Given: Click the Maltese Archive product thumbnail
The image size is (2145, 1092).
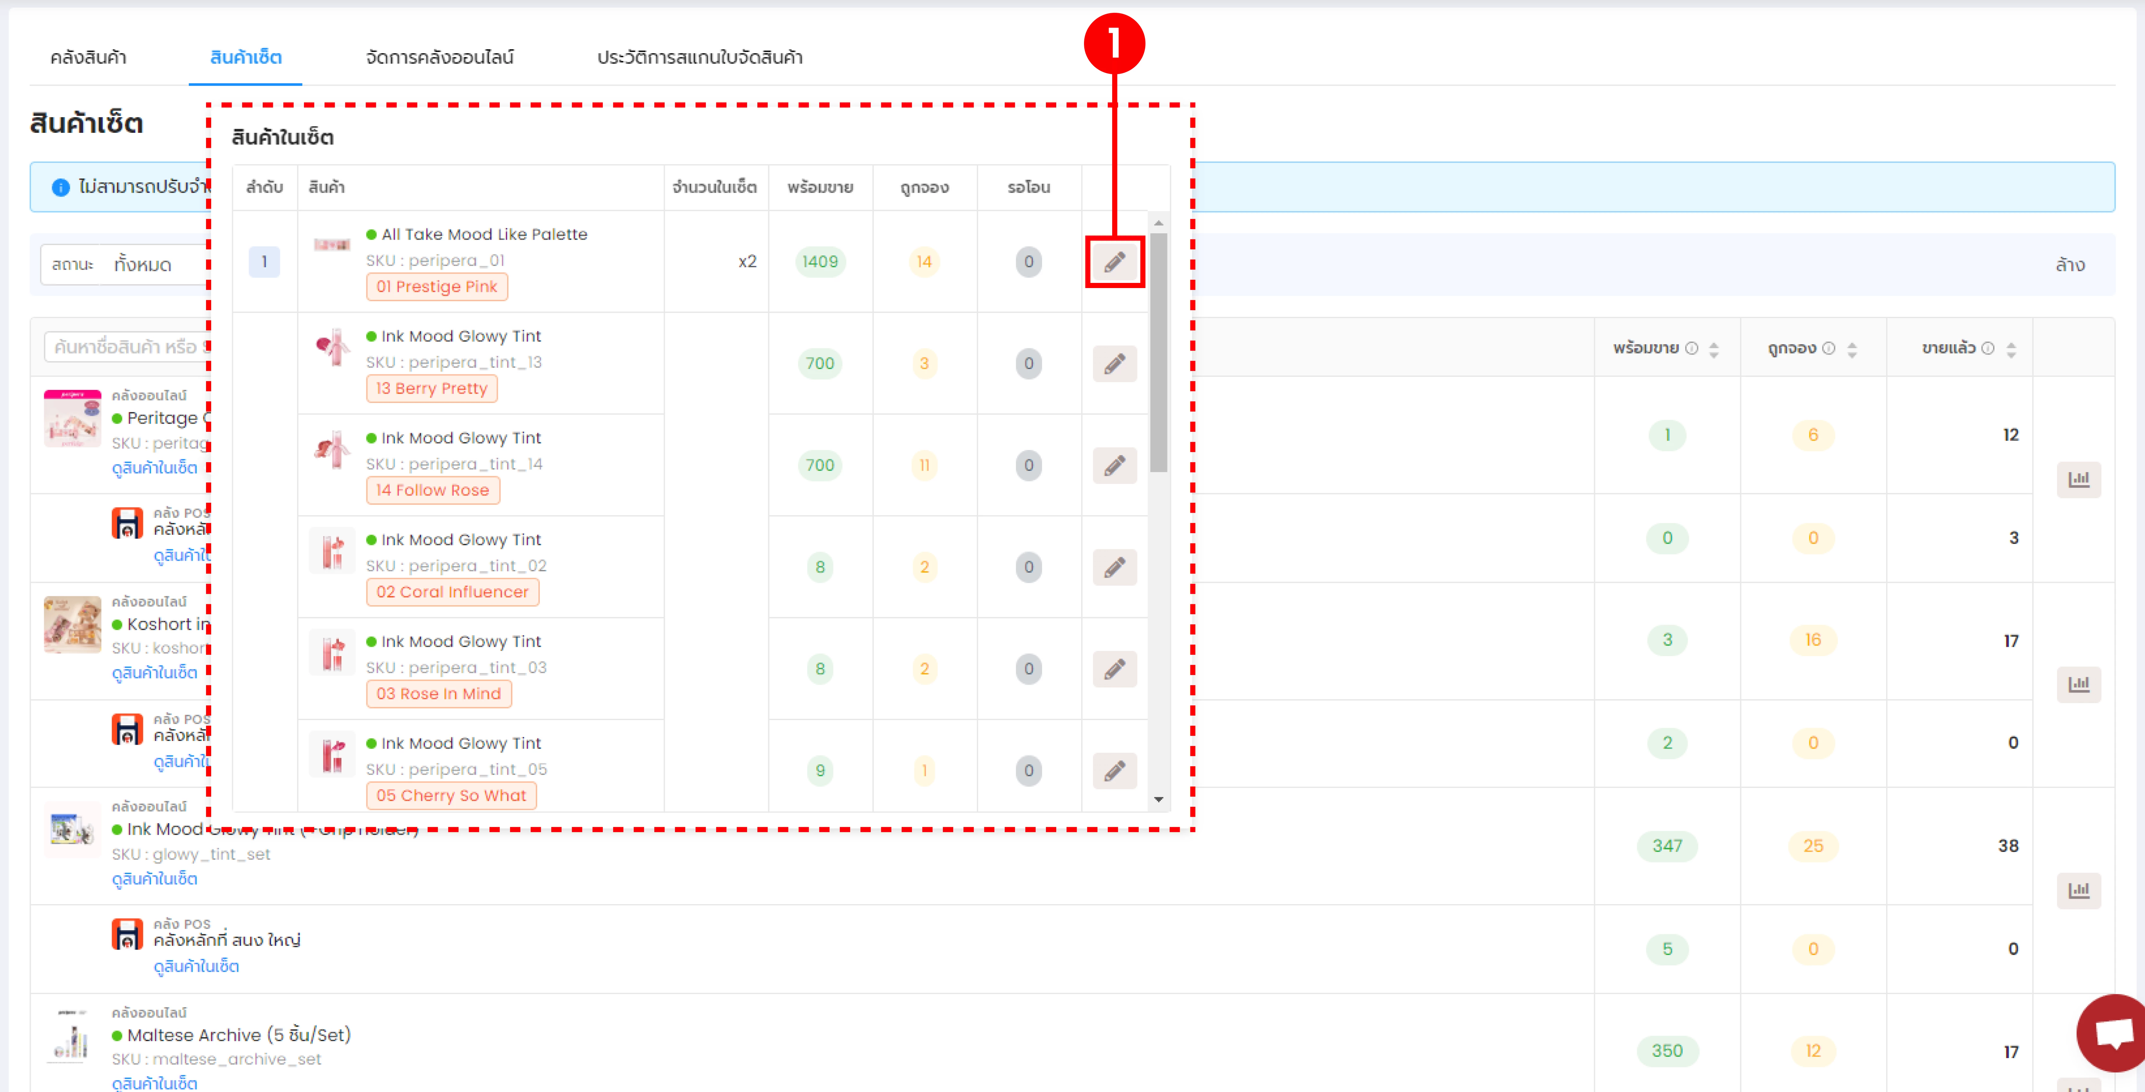Looking at the screenshot, I should tap(72, 1036).
